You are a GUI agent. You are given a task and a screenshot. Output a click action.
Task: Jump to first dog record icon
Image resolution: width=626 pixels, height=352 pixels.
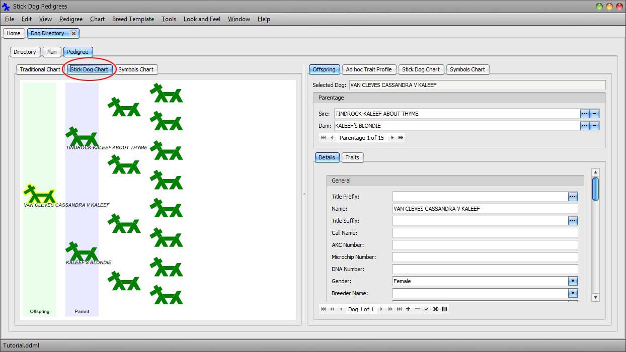323,309
